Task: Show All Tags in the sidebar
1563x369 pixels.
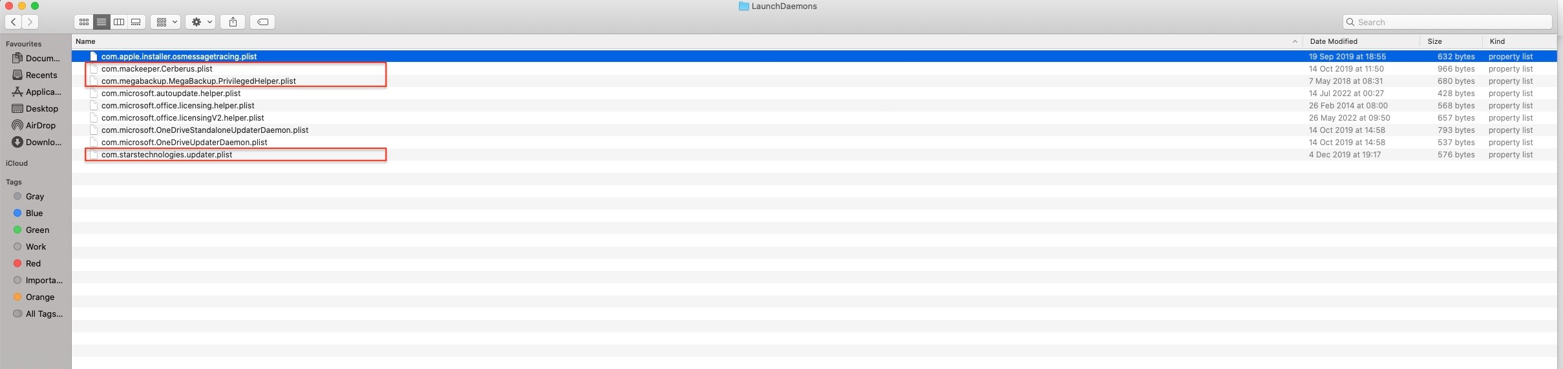Action: [x=38, y=314]
